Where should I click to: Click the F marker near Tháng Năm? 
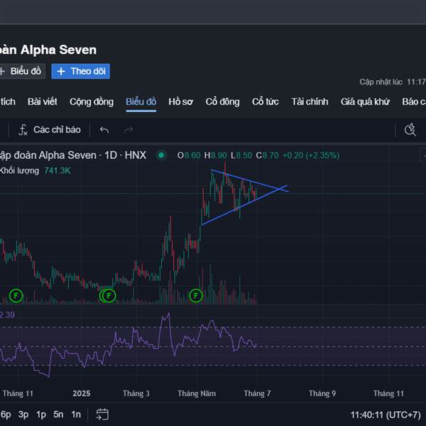tap(196, 295)
